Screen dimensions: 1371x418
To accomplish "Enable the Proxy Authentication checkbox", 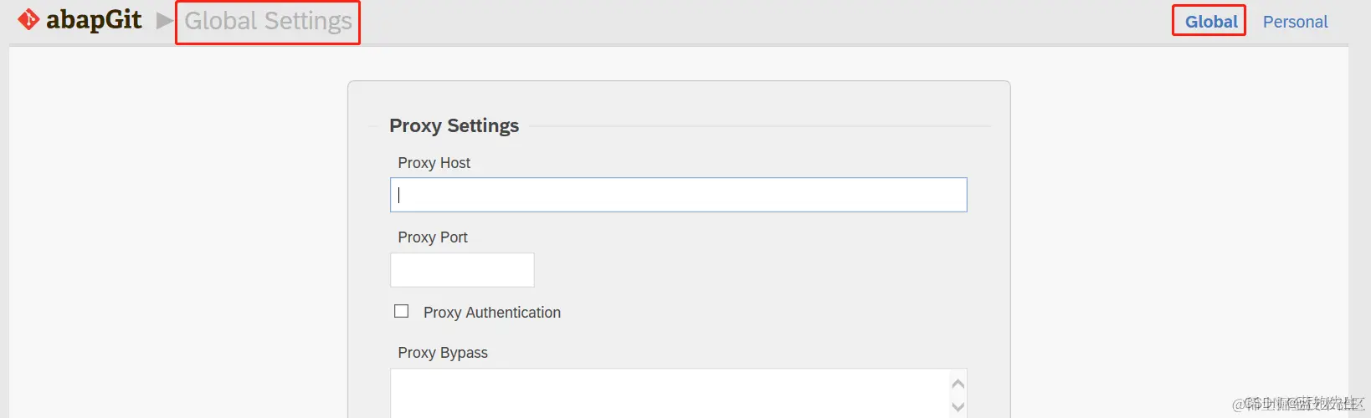I will click(x=402, y=311).
